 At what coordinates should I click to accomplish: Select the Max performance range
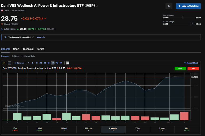coord(187,129)
